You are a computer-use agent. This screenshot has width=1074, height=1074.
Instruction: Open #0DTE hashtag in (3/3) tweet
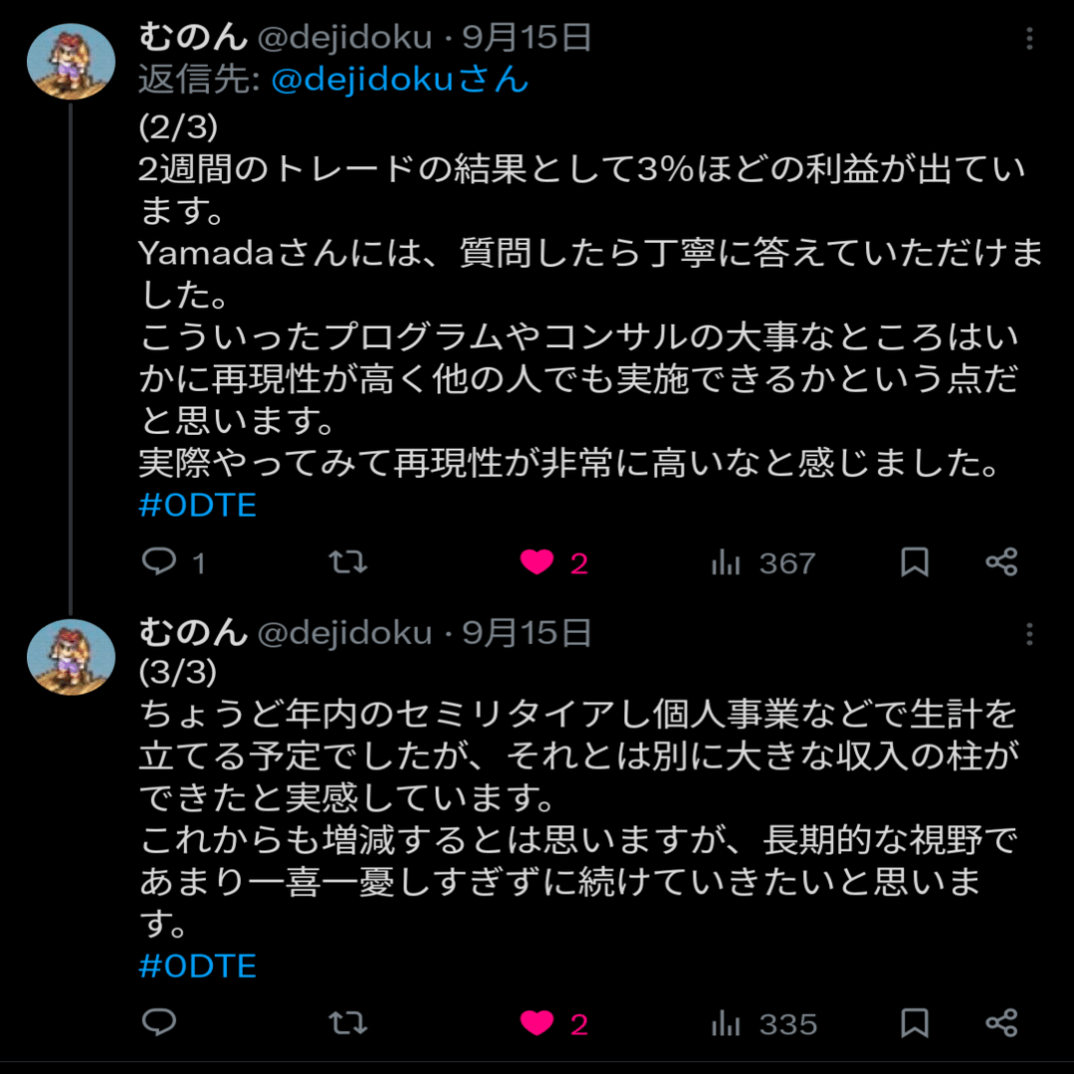[198, 967]
